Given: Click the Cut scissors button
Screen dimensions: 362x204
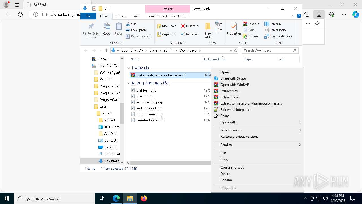Looking at the screenshot, I should (131, 24).
